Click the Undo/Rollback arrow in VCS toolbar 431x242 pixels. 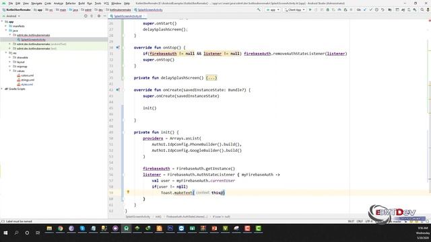[383, 9]
